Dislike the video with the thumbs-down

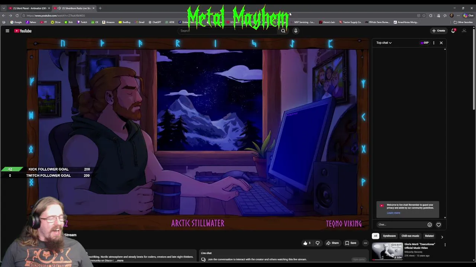point(318,243)
